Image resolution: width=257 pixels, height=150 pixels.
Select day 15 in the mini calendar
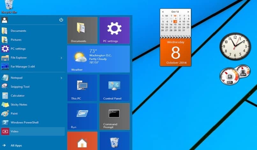(175, 24)
